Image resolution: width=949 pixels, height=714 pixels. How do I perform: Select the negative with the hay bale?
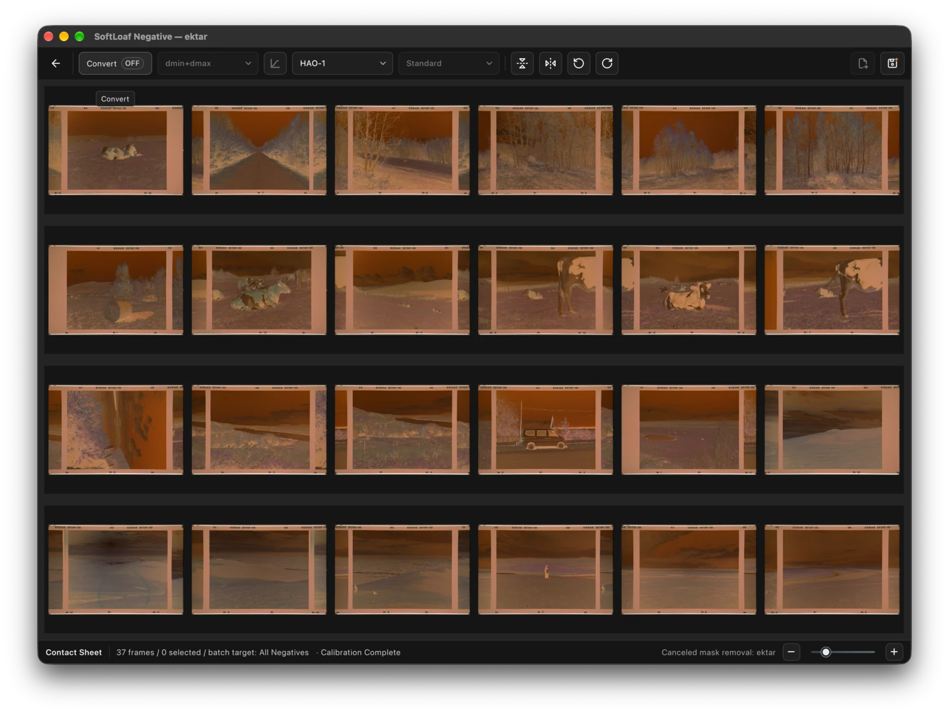click(116, 290)
